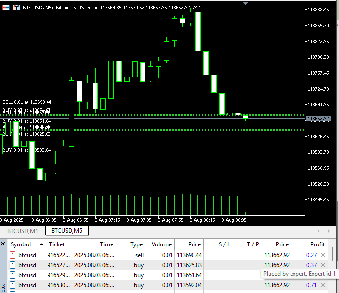Close the buy position with 0.71 profit
The width and height of the screenshot is (339, 293).
[323, 285]
